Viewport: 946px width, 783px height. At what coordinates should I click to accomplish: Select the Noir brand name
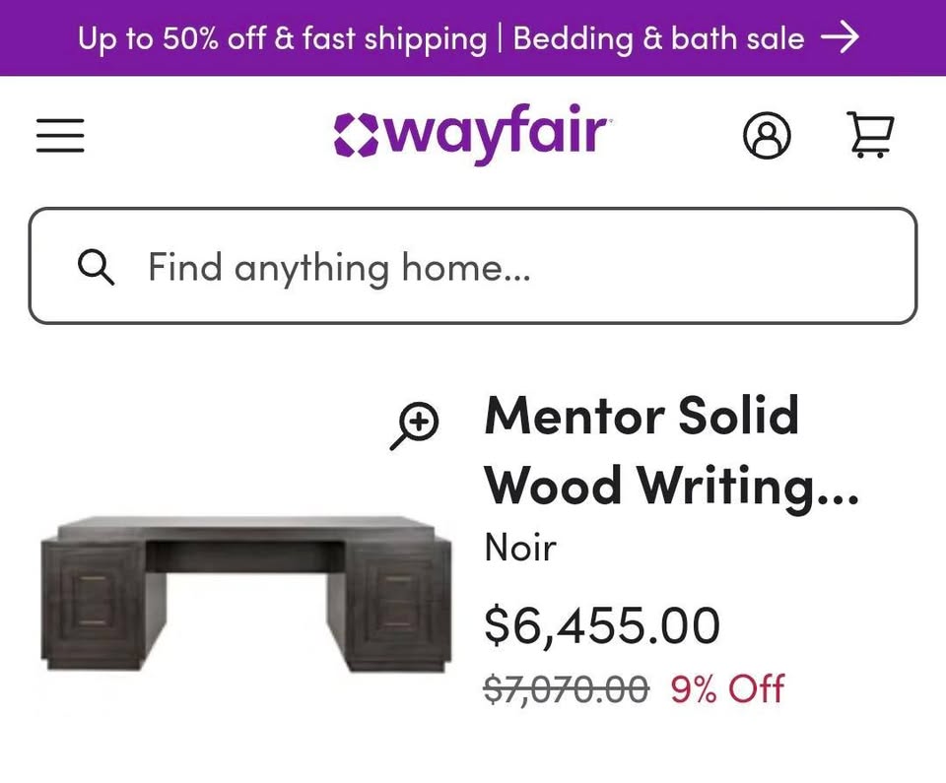click(520, 548)
